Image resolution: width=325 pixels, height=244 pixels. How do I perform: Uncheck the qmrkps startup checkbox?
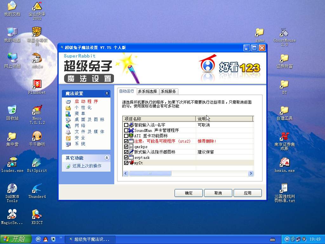click(x=126, y=147)
